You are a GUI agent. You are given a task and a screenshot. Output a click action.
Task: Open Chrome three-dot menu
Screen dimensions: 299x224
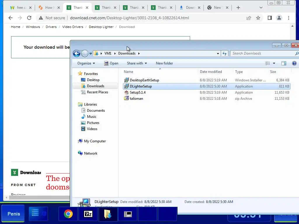pyautogui.click(x=288, y=18)
